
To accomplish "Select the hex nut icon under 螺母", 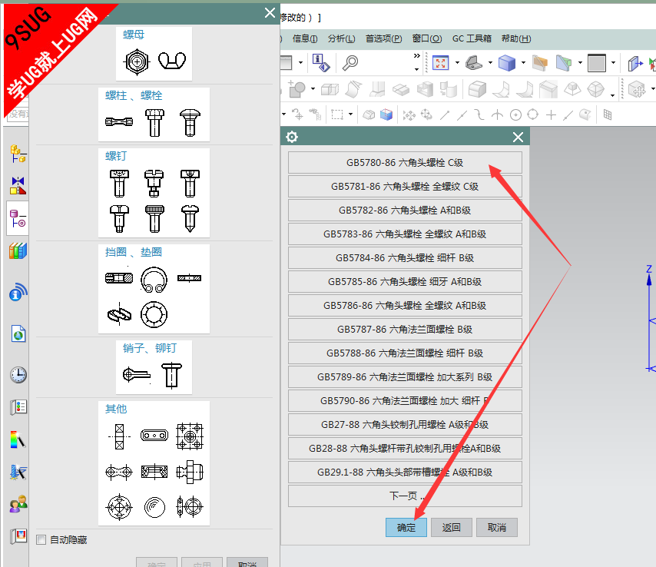I will pos(137,62).
